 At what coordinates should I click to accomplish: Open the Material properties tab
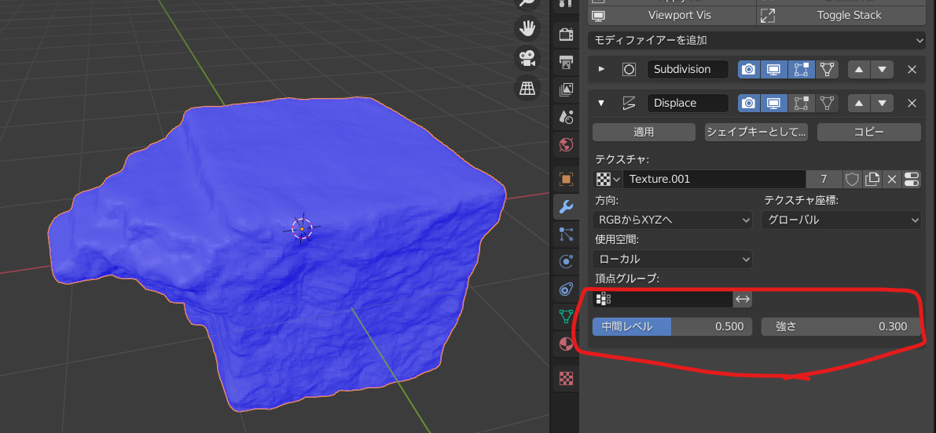[565, 344]
